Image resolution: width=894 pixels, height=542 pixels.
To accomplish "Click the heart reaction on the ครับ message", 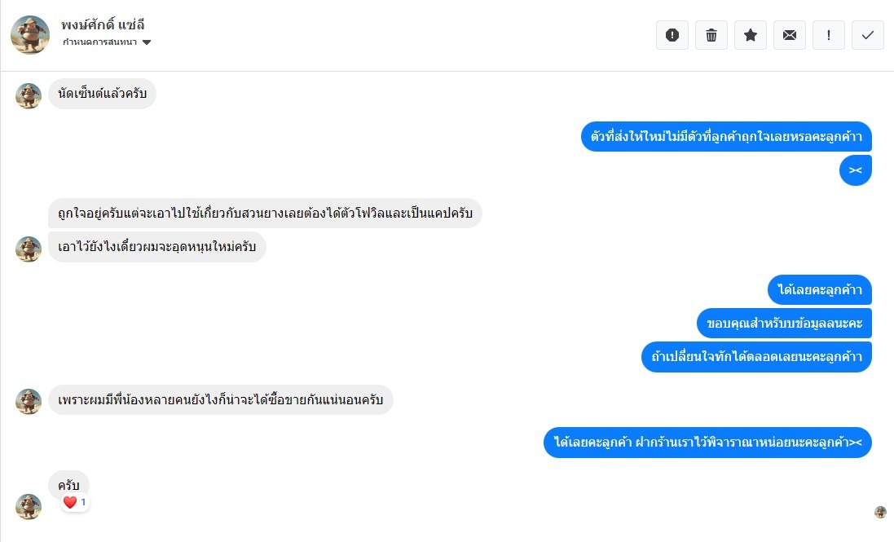I will 71,502.
